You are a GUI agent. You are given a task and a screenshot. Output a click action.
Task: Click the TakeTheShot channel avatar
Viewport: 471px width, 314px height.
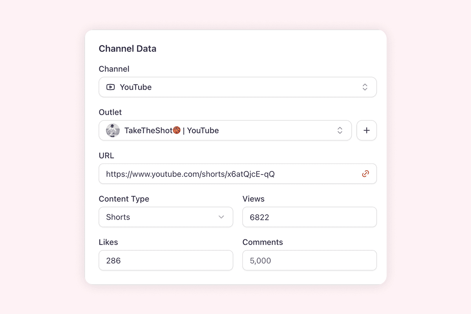(x=112, y=130)
